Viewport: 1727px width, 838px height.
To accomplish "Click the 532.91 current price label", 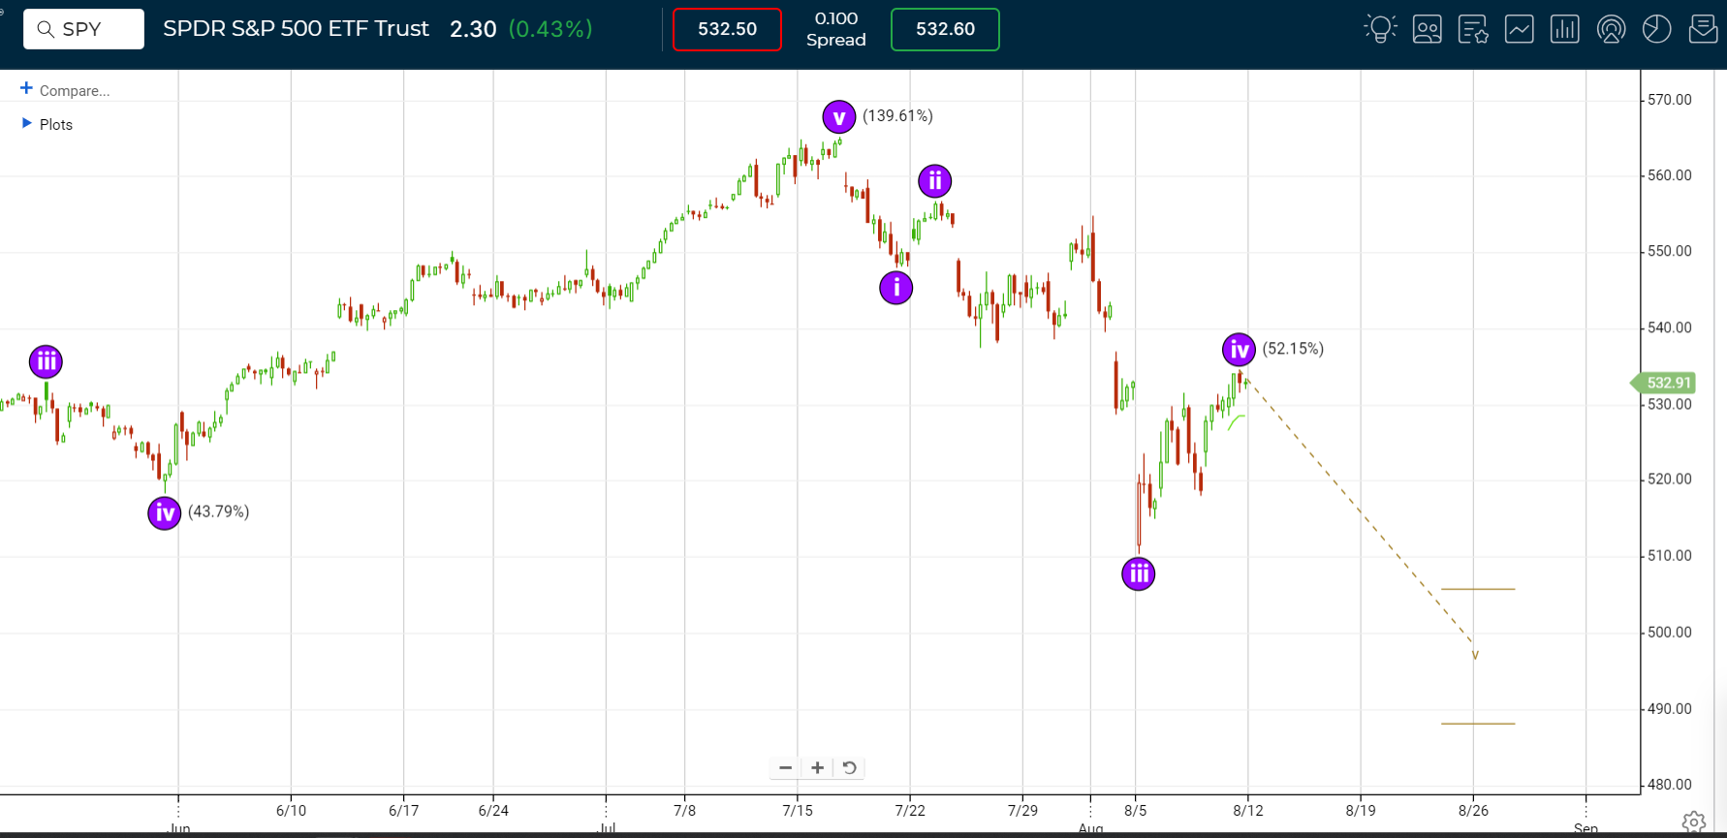I will point(1668,383).
